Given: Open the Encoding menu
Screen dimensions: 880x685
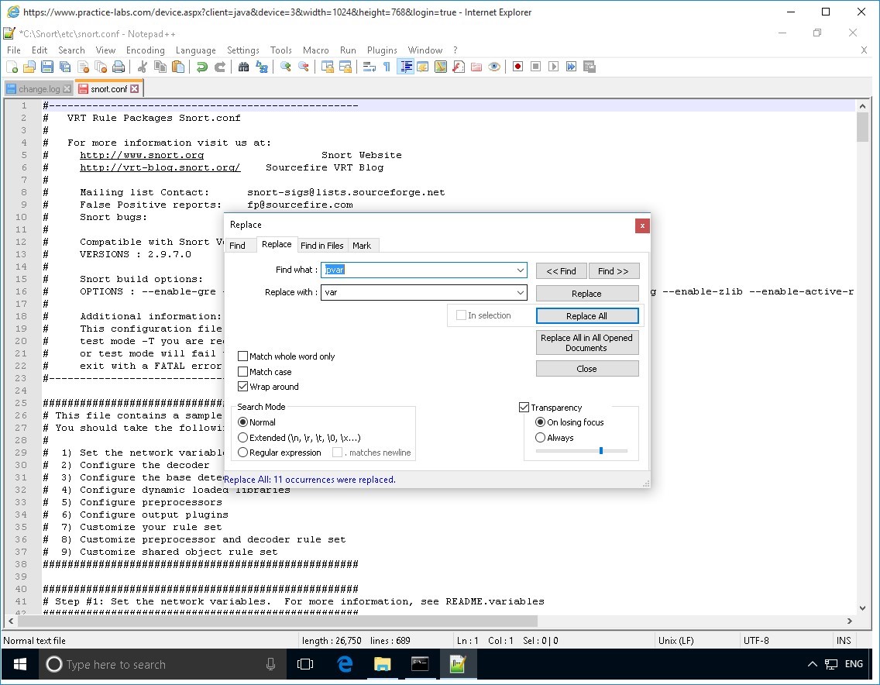Looking at the screenshot, I should pos(146,50).
